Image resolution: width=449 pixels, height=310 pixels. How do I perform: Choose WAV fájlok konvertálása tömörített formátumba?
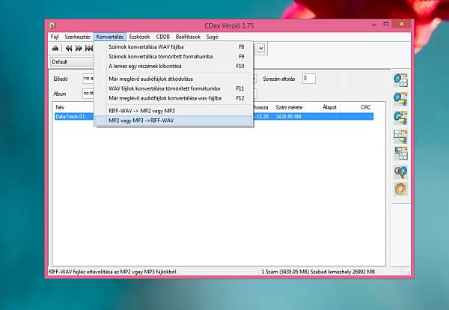174,88
